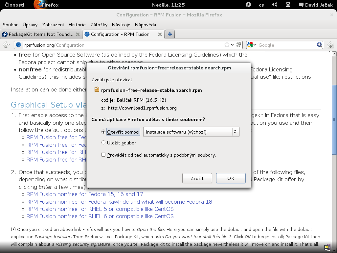
Task: Open a new tab with plus icon
Action: tap(170, 34)
